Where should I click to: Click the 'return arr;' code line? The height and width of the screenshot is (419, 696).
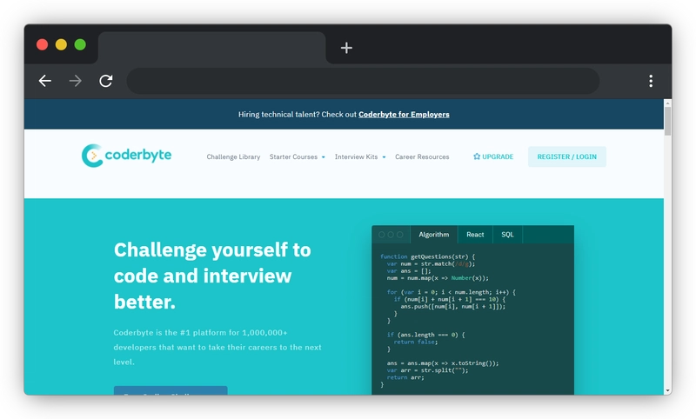[x=405, y=377]
